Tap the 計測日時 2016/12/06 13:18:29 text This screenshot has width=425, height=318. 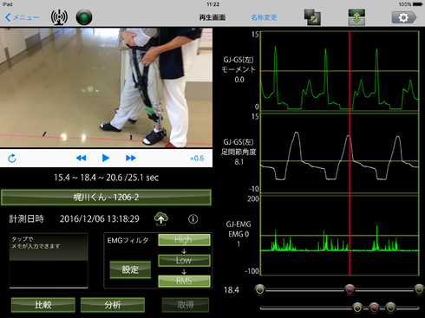[x=74, y=219]
